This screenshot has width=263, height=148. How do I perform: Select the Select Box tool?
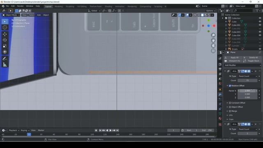[x=5, y=22]
